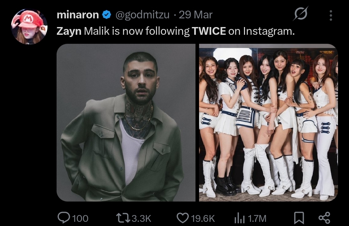This screenshot has height=226, width=349.
Task: Open the minaron display name link
Action: pyautogui.click(x=78, y=15)
